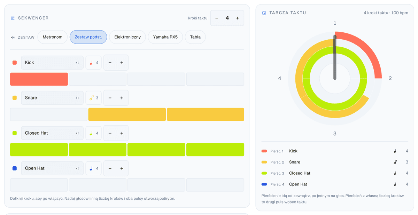This screenshot has width=418, height=215.
Task: Click the red Kick color swatch
Action: 15,63
